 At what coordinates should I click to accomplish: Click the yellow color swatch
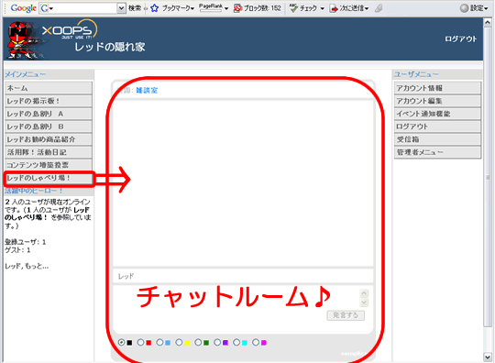(x=187, y=343)
